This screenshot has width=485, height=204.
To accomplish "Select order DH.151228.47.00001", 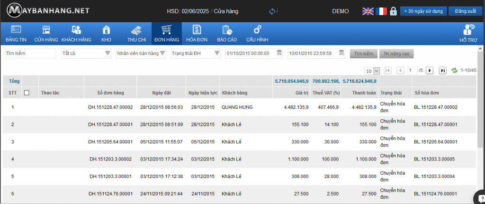I will 110,124.
